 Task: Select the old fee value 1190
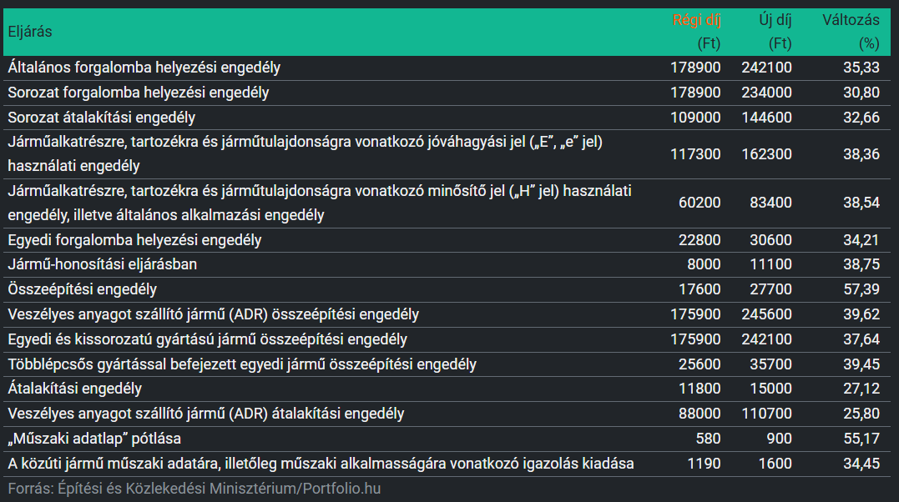pyautogui.click(x=705, y=463)
